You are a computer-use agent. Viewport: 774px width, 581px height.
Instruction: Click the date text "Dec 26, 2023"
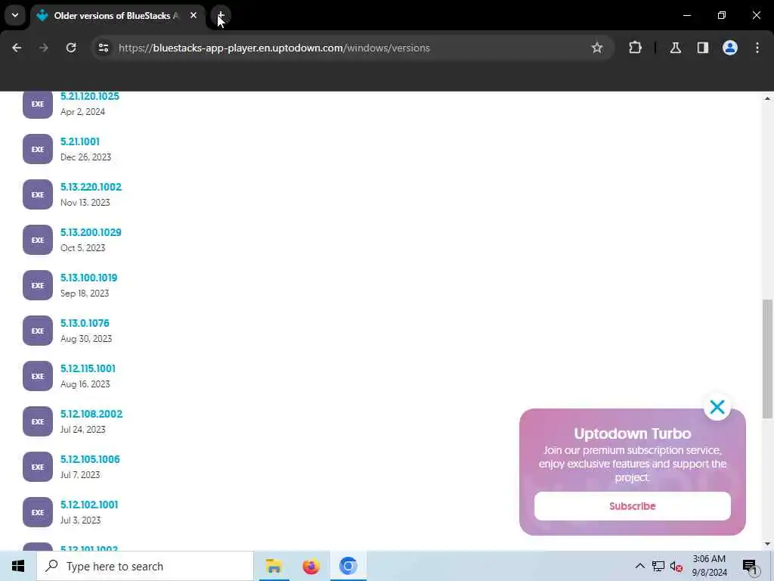point(85,157)
